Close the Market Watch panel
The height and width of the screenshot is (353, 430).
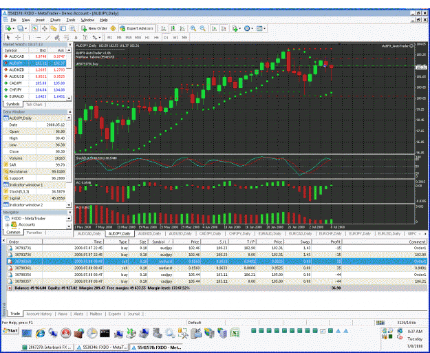69,45
